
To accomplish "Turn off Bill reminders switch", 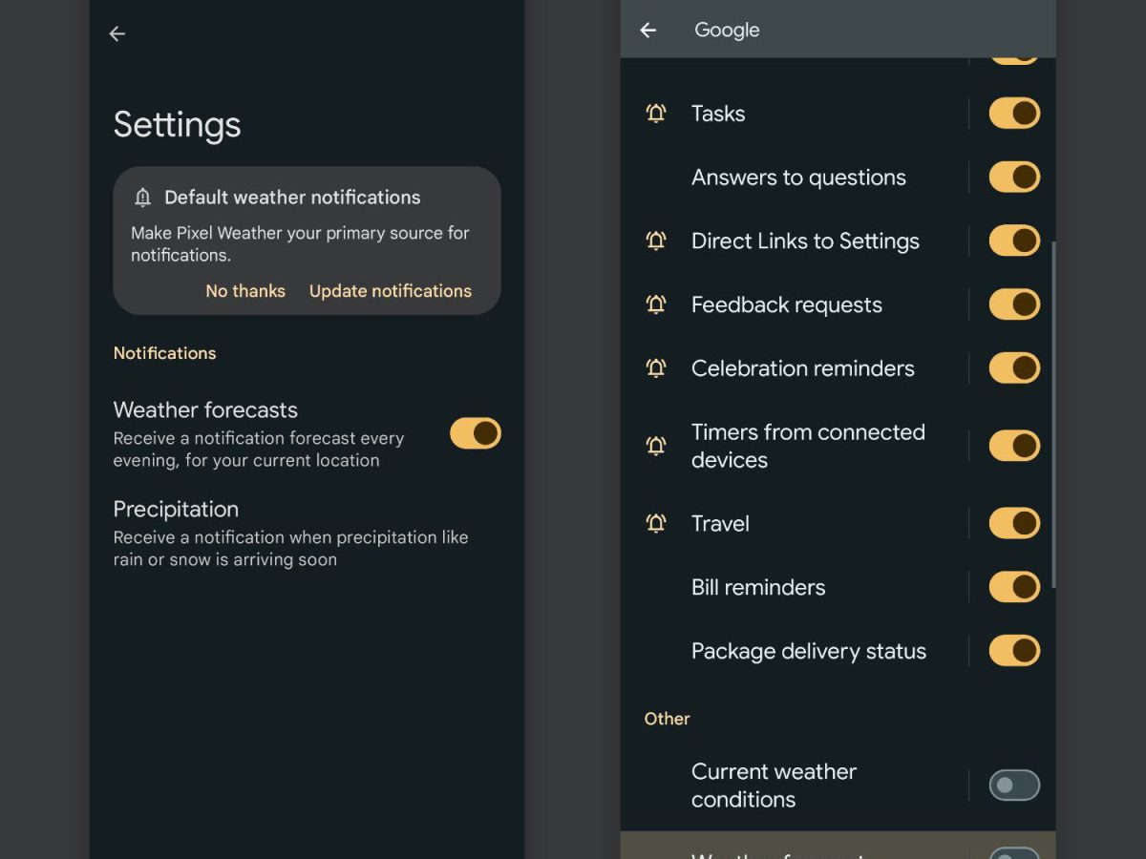I will pyautogui.click(x=1014, y=587).
